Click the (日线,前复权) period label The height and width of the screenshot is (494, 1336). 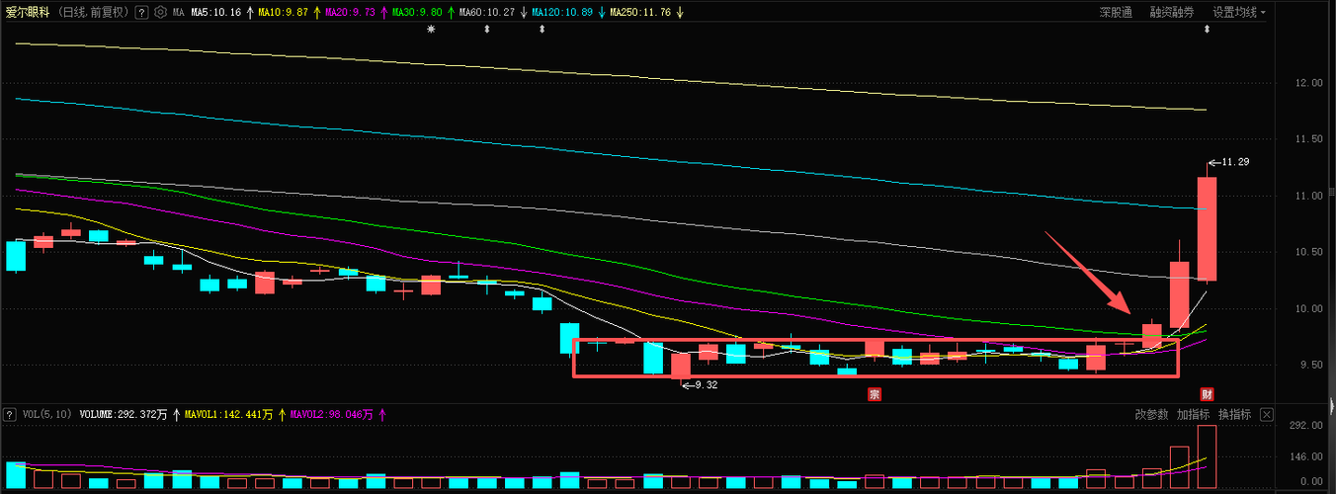tap(95, 13)
